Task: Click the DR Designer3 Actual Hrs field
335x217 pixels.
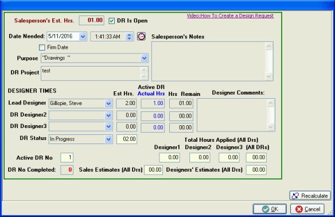Action: pyautogui.click(x=153, y=127)
